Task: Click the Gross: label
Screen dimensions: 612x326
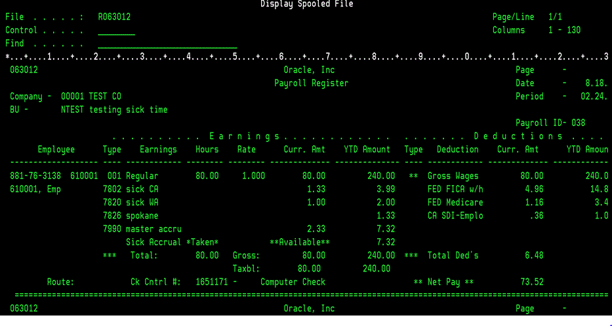Action: (246, 256)
